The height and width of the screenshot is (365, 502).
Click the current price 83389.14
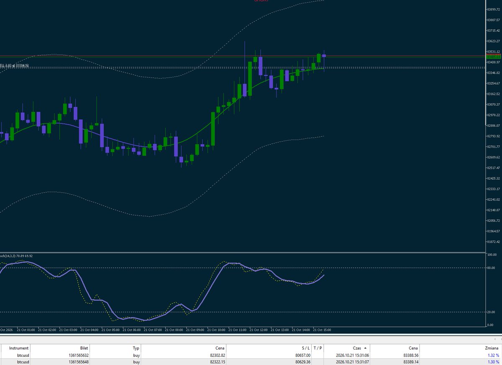(410, 362)
